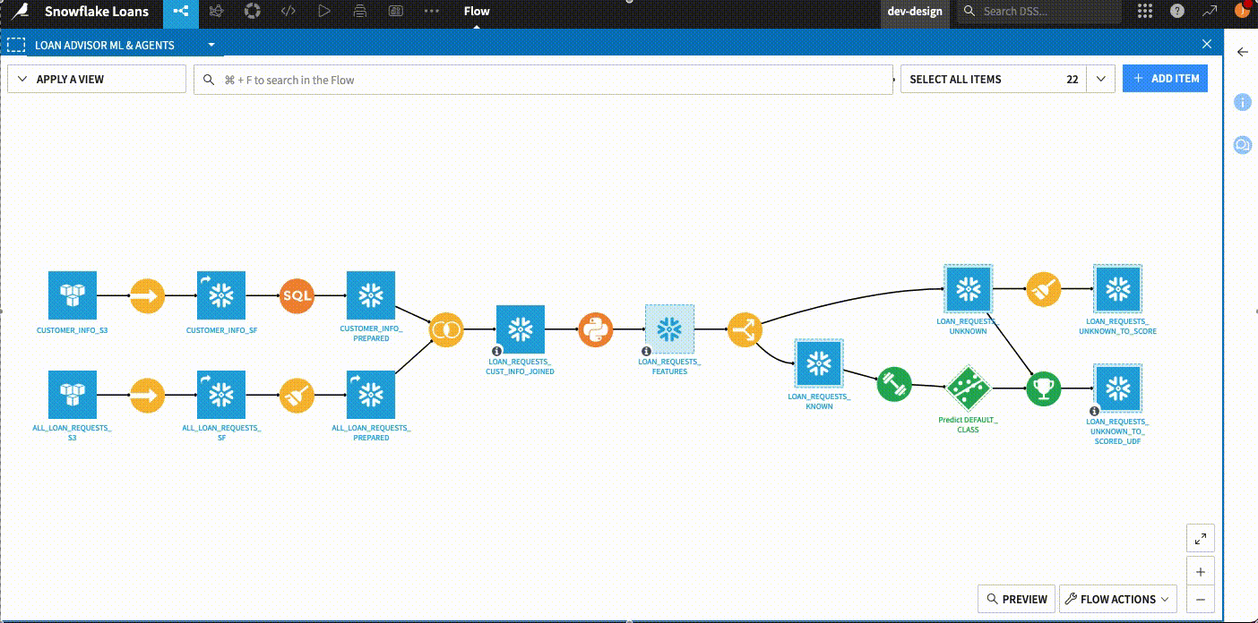Select the sync recipe after ALL_LOAN_REQUESTS_S3
Image resolution: width=1258 pixels, height=623 pixels.
[x=148, y=394]
